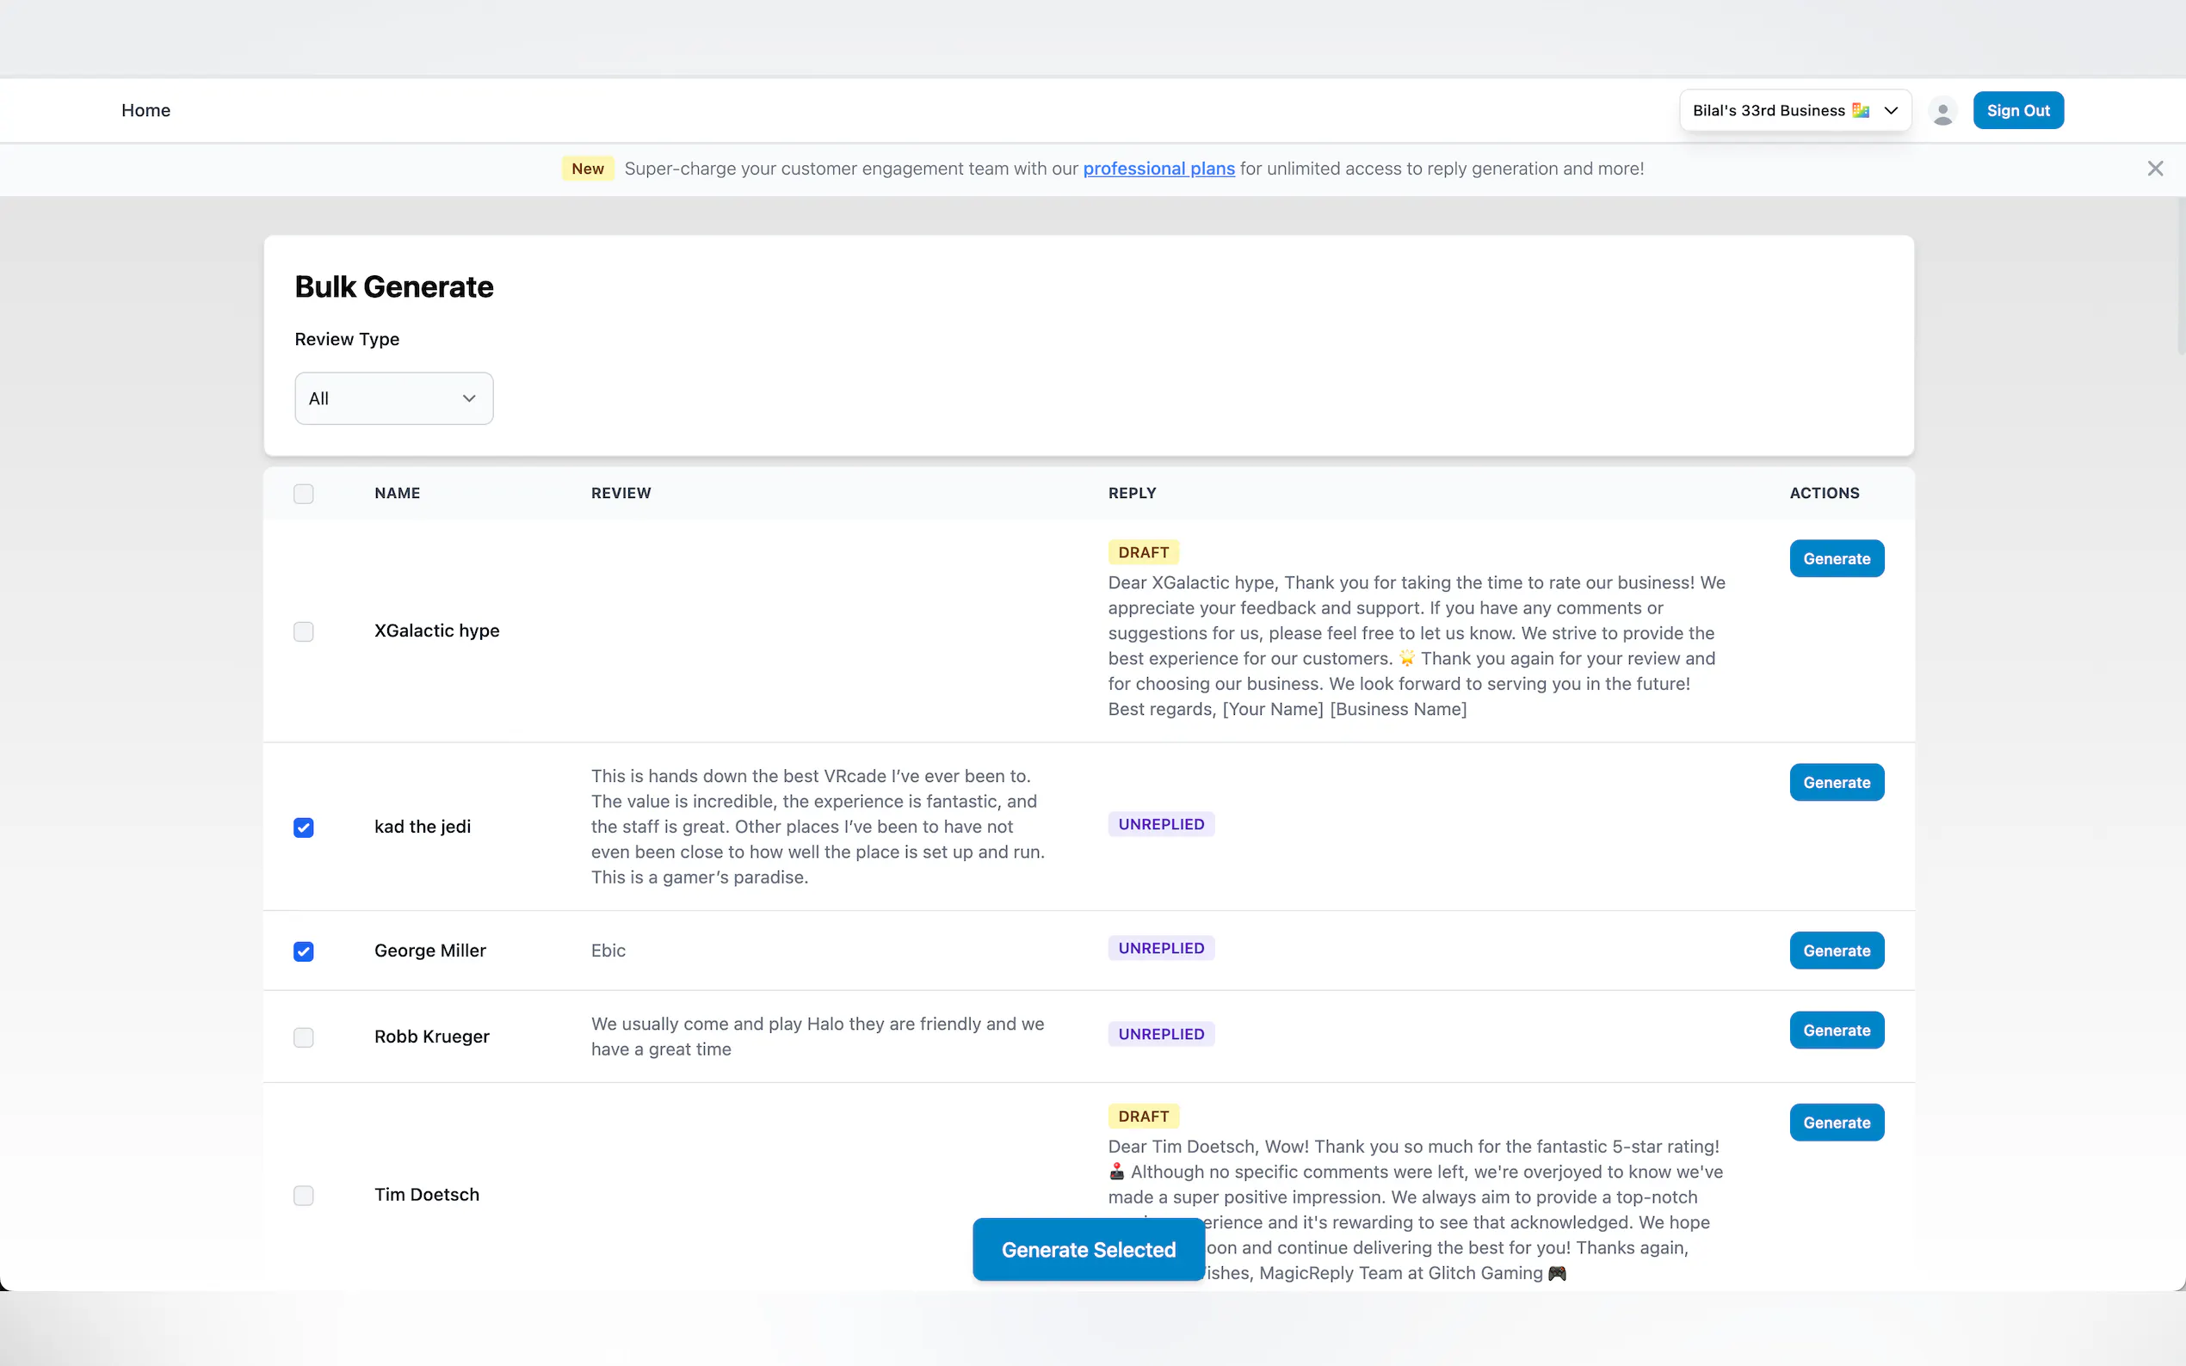The width and height of the screenshot is (2186, 1366).
Task: Open the professional plans link
Action: (x=1158, y=168)
